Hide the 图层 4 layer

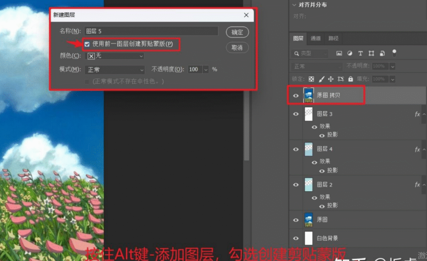tap(296, 149)
